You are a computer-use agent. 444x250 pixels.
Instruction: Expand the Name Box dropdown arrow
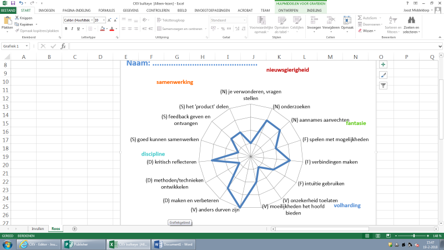(27, 46)
